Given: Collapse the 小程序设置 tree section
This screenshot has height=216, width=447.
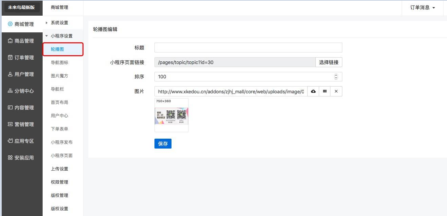Looking at the screenshot, I should pos(47,36).
